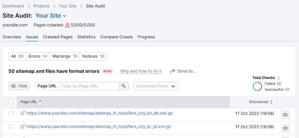299x138 pixels.
Task: Open Why and how to fix it
Action: (141, 71)
